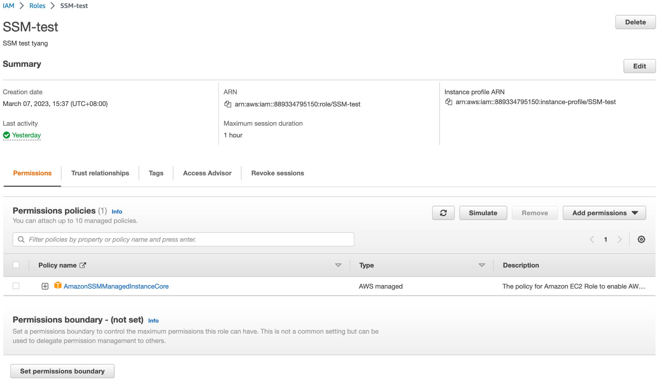
Task: Open Policy name column in new tab
Action: (84, 265)
